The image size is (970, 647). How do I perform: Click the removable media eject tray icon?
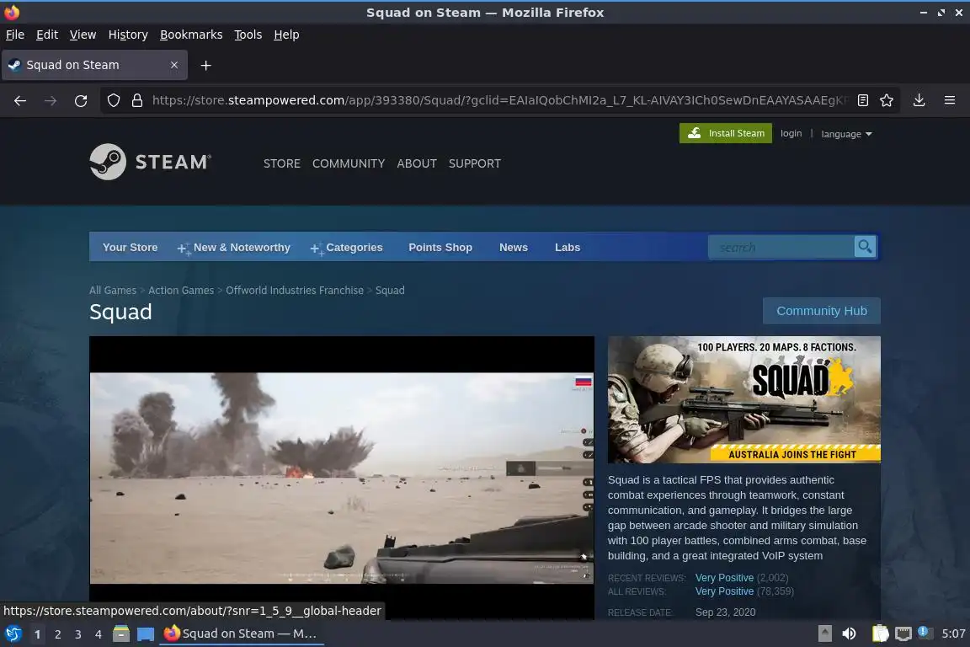[824, 634]
